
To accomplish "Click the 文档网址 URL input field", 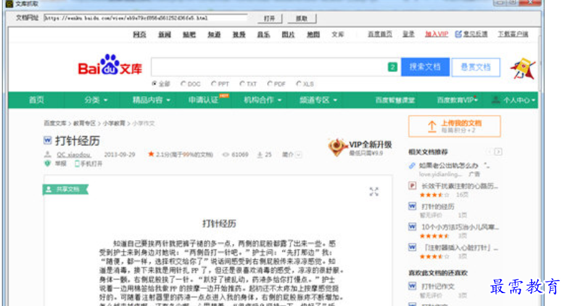I will 145,18.
